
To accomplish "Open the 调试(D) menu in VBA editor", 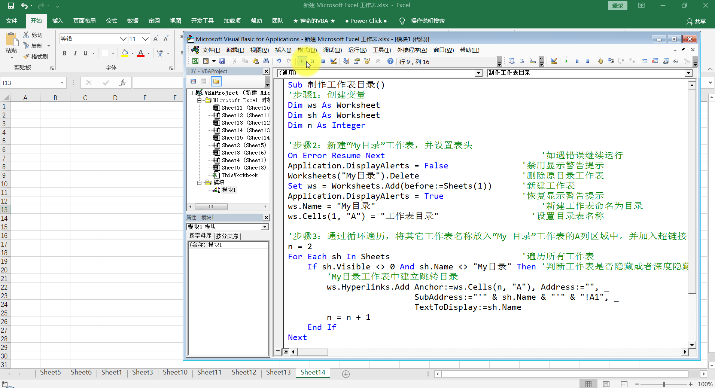I will [332, 50].
